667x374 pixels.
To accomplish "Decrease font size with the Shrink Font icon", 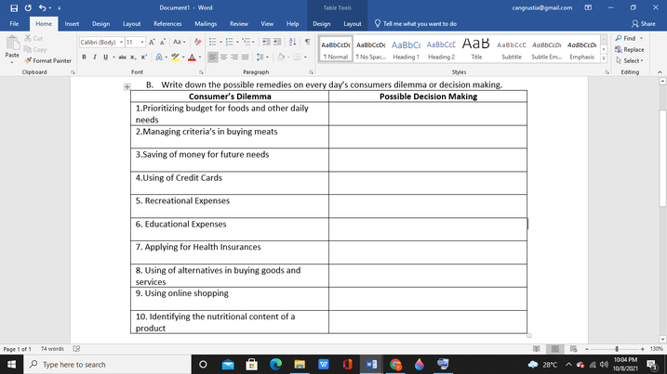I will [x=163, y=42].
